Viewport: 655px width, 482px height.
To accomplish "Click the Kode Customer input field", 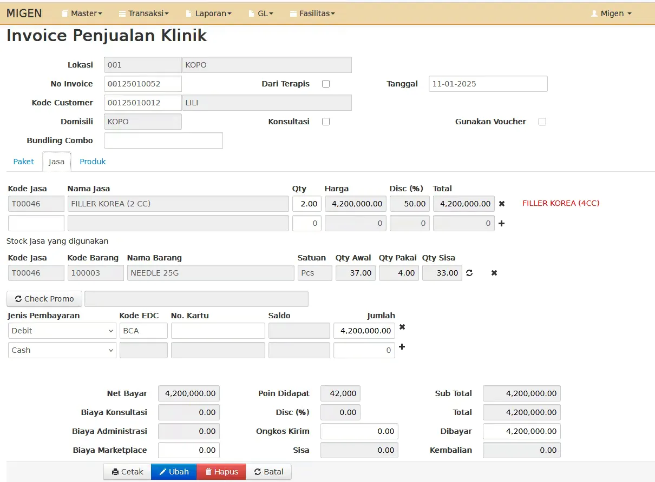I will (143, 103).
